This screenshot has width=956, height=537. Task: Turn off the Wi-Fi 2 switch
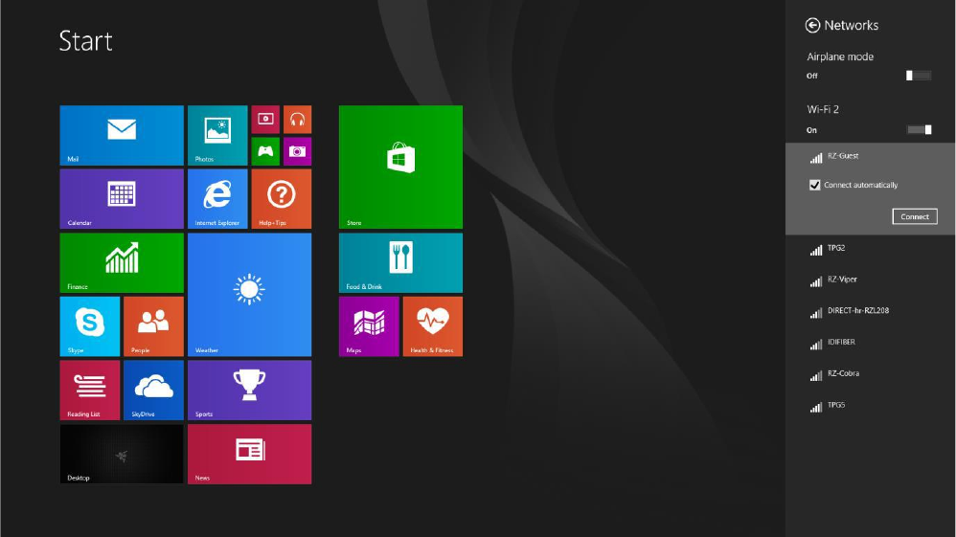coord(919,130)
